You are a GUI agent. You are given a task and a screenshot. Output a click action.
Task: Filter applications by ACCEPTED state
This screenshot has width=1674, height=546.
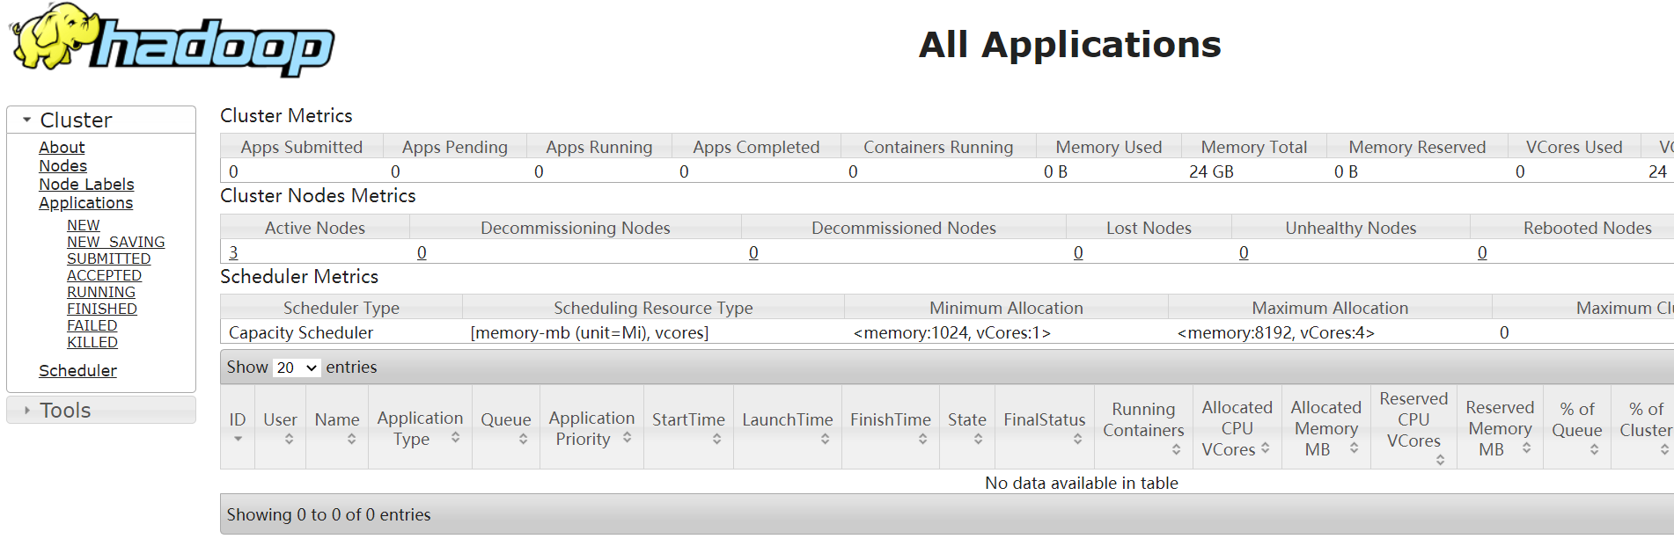pyautogui.click(x=104, y=275)
